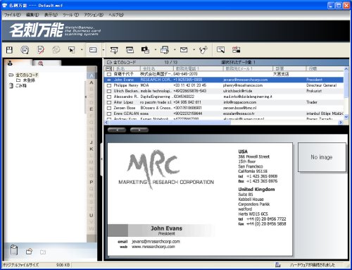Viewport: 352px width, 270px height.
Task: Select the 未登録 folder in the tree
Action: (x=29, y=80)
